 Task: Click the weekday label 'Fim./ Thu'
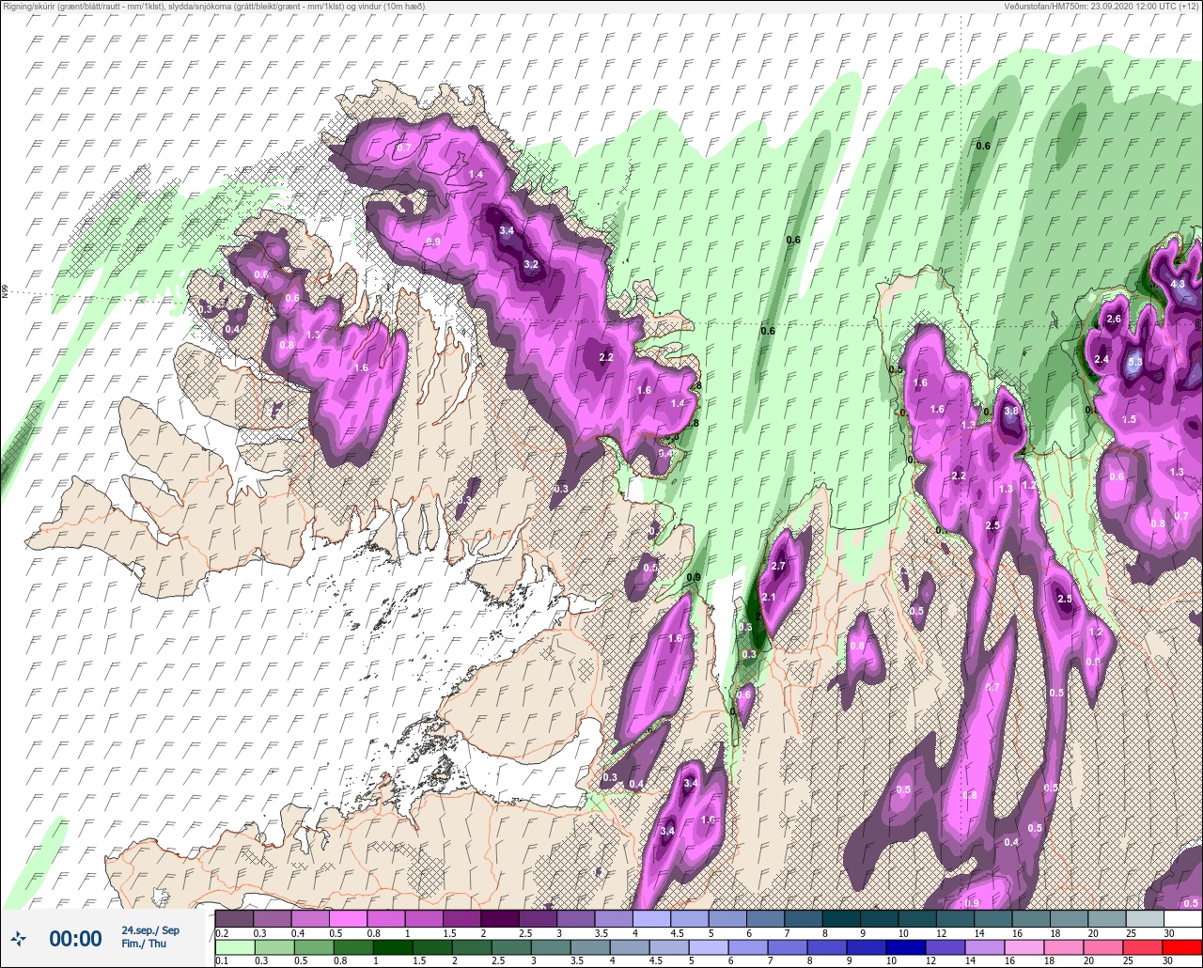pyautogui.click(x=144, y=944)
